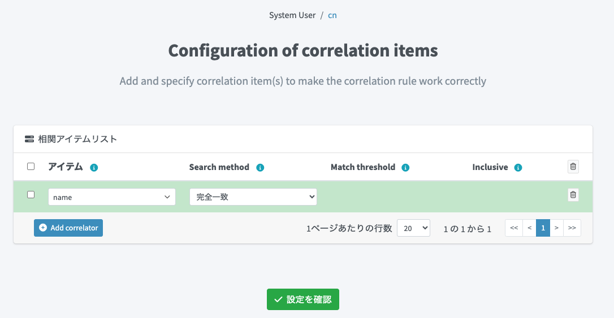Check the checkbox for the name row
The height and width of the screenshot is (318, 614).
pyautogui.click(x=31, y=195)
